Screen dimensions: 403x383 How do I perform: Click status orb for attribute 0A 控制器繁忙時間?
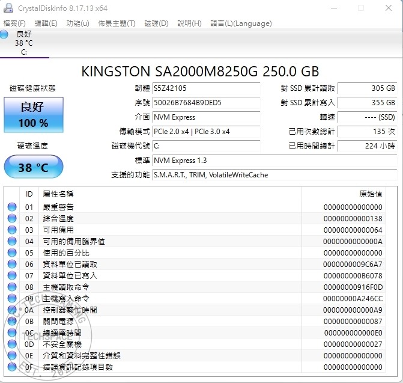(12, 310)
